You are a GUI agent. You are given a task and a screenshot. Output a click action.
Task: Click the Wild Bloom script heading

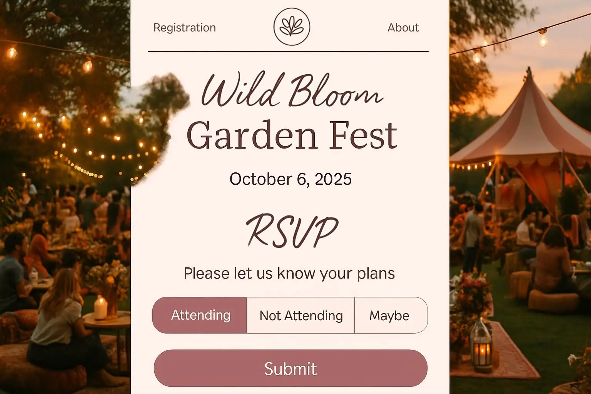(292, 90)
